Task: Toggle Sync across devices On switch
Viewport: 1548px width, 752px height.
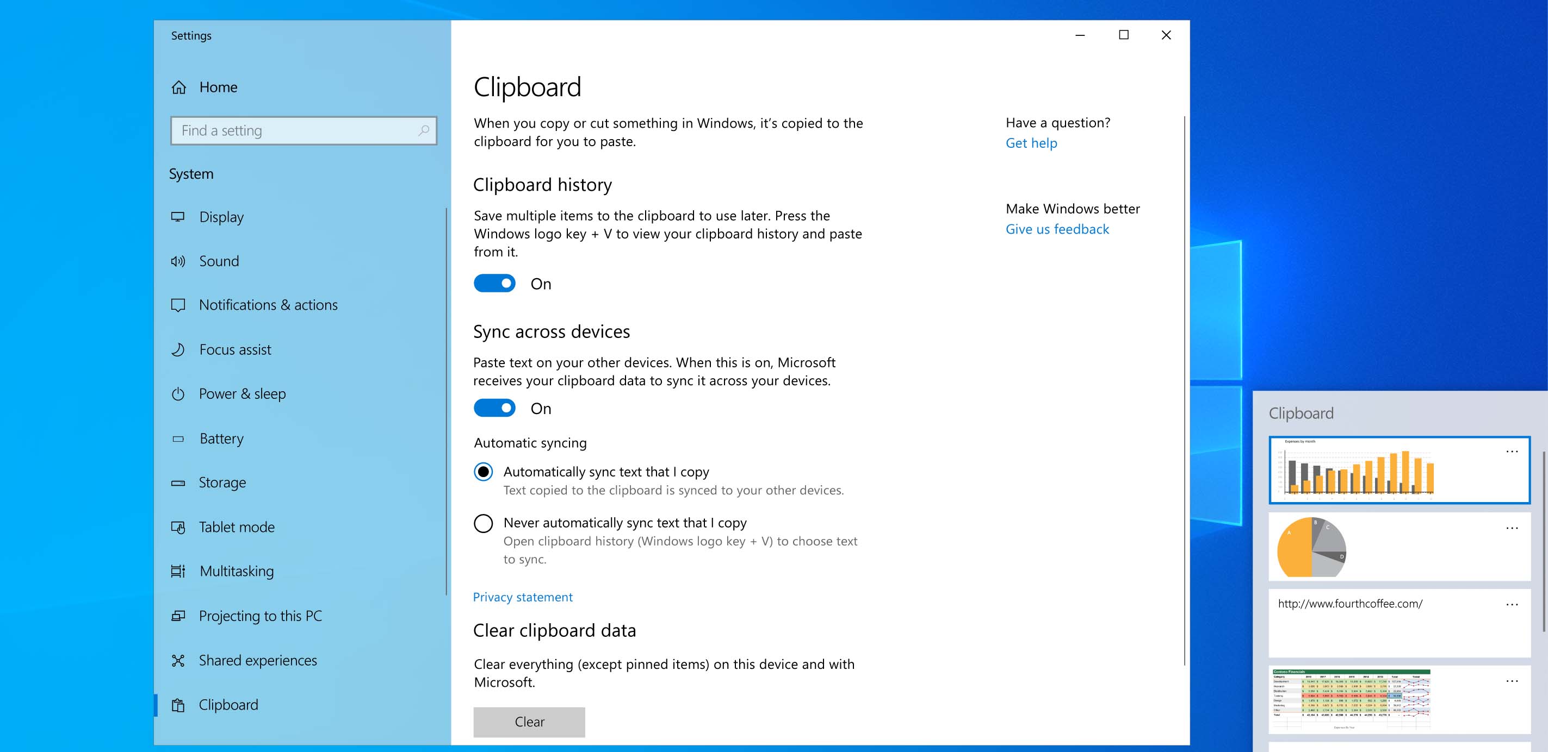Action: (494, 407)
